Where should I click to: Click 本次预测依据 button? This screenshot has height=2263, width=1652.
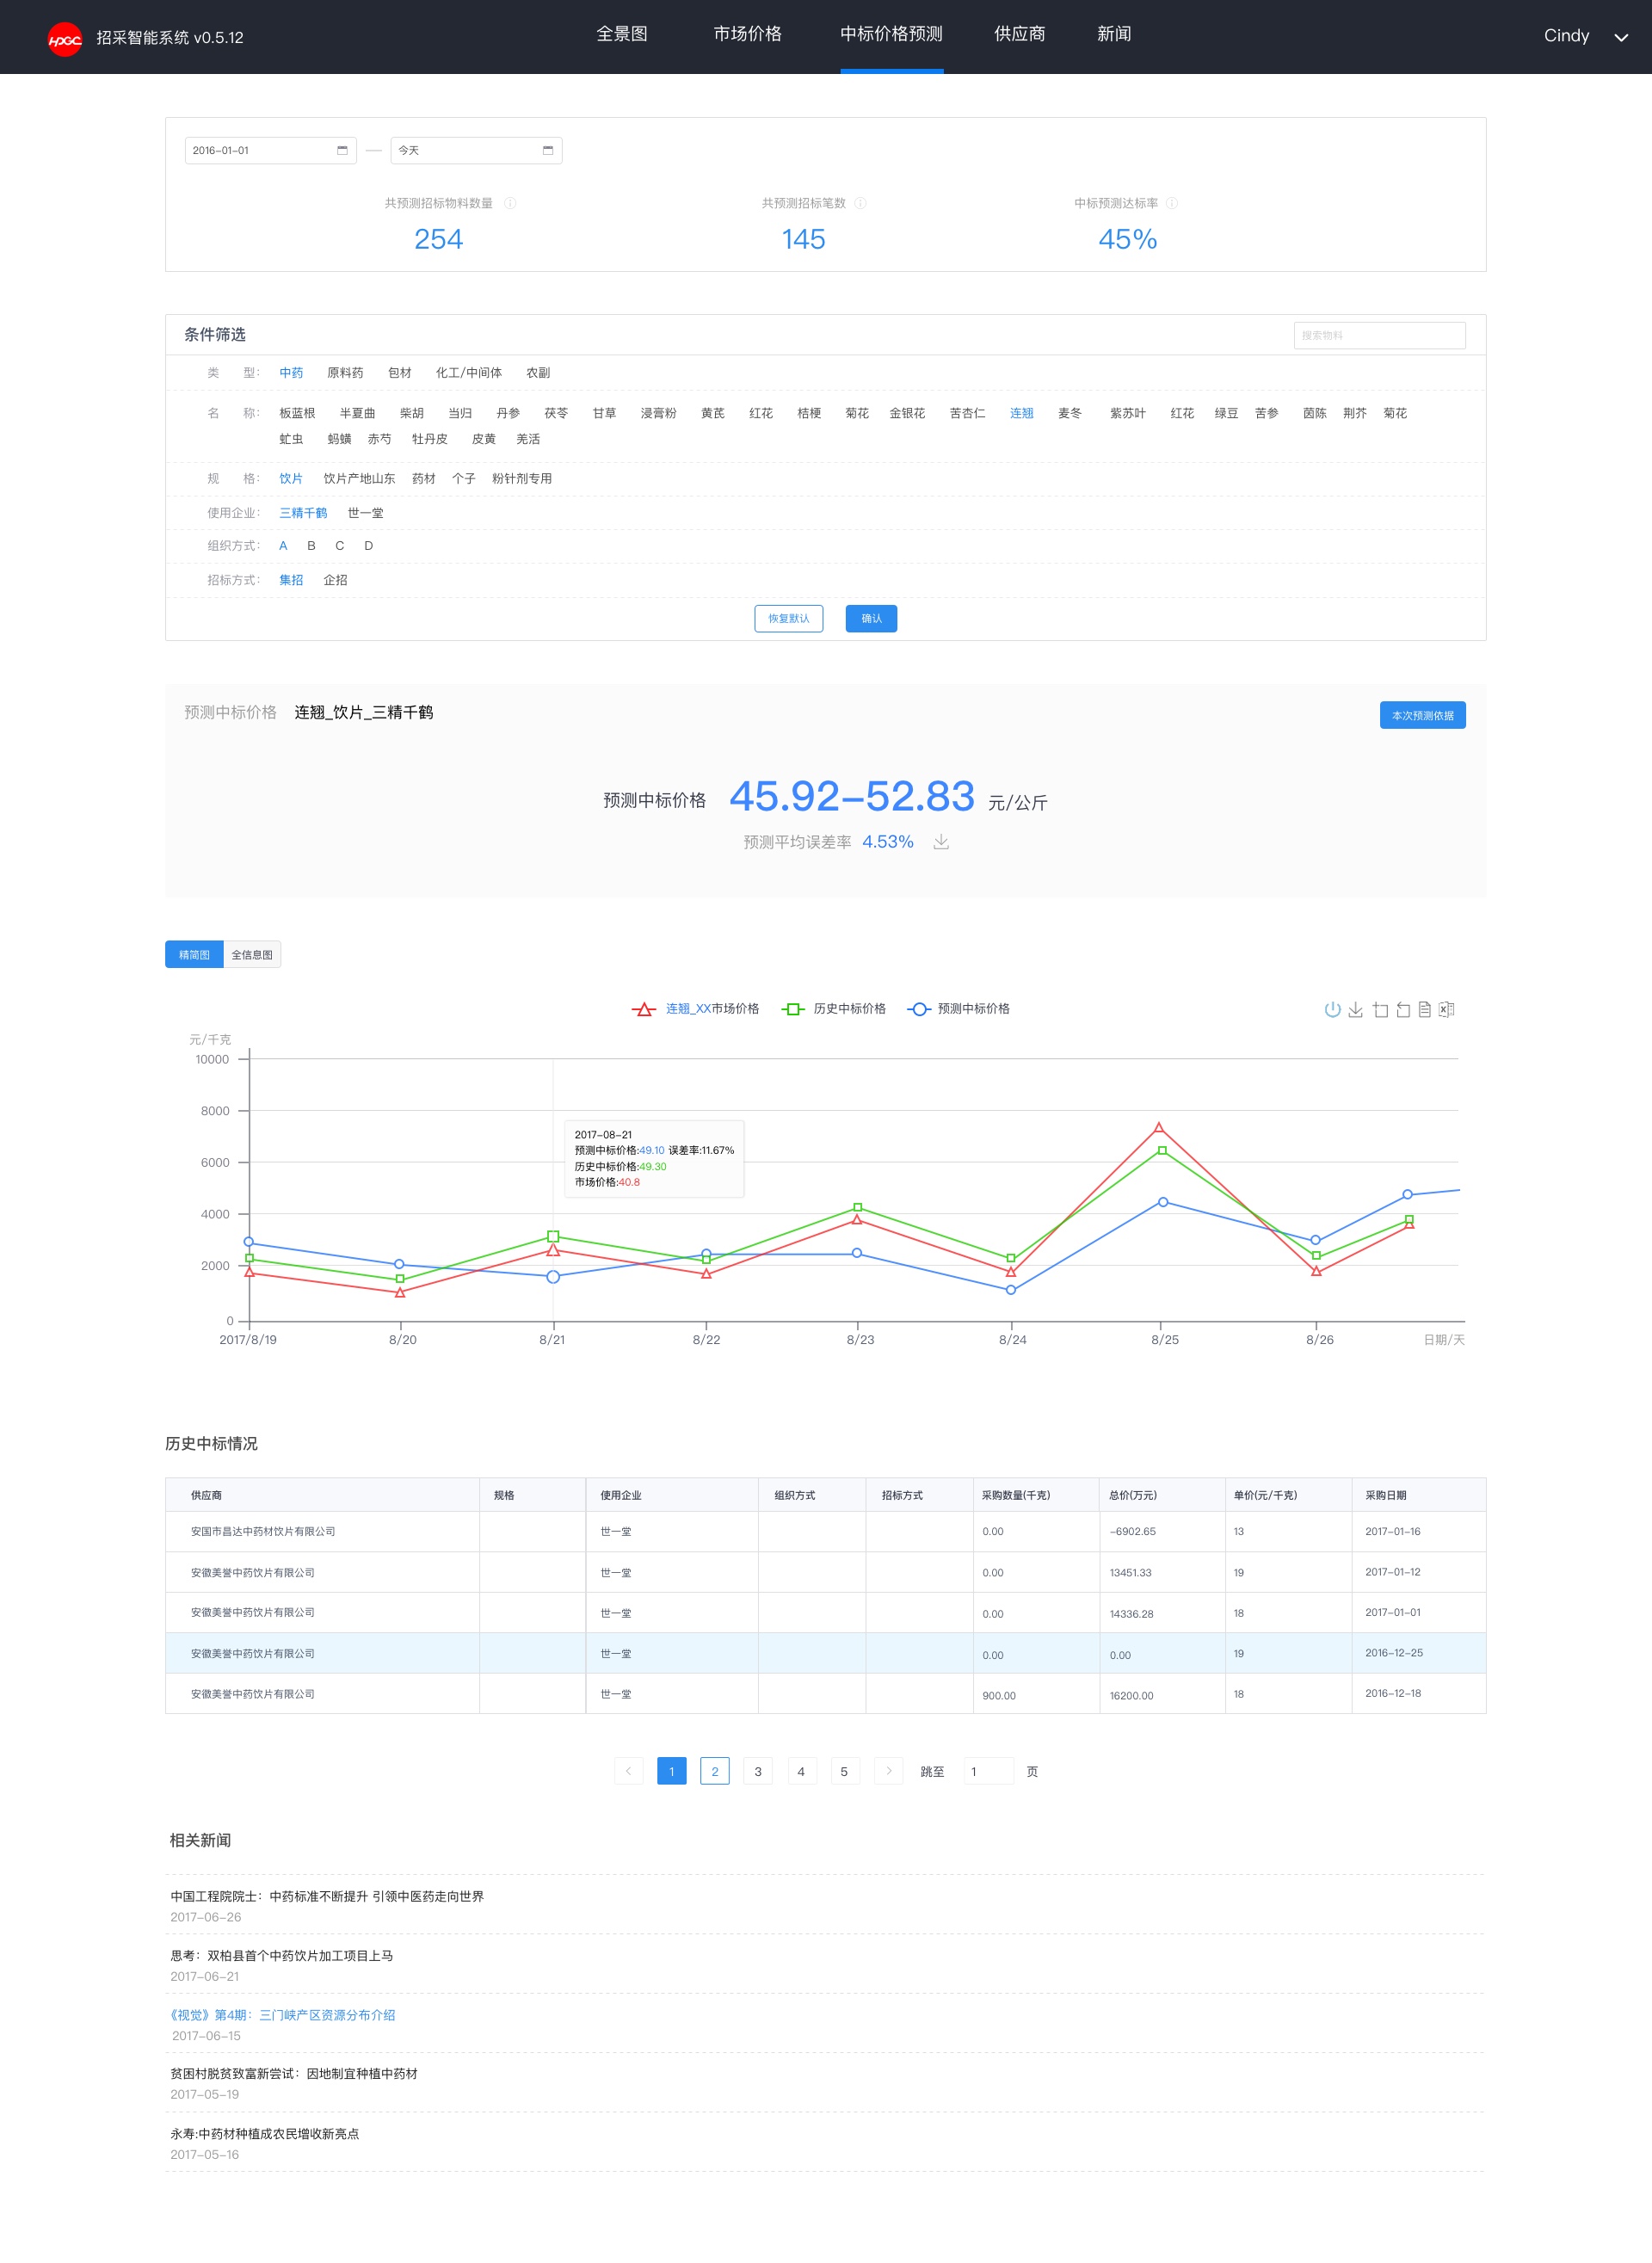1422,716
